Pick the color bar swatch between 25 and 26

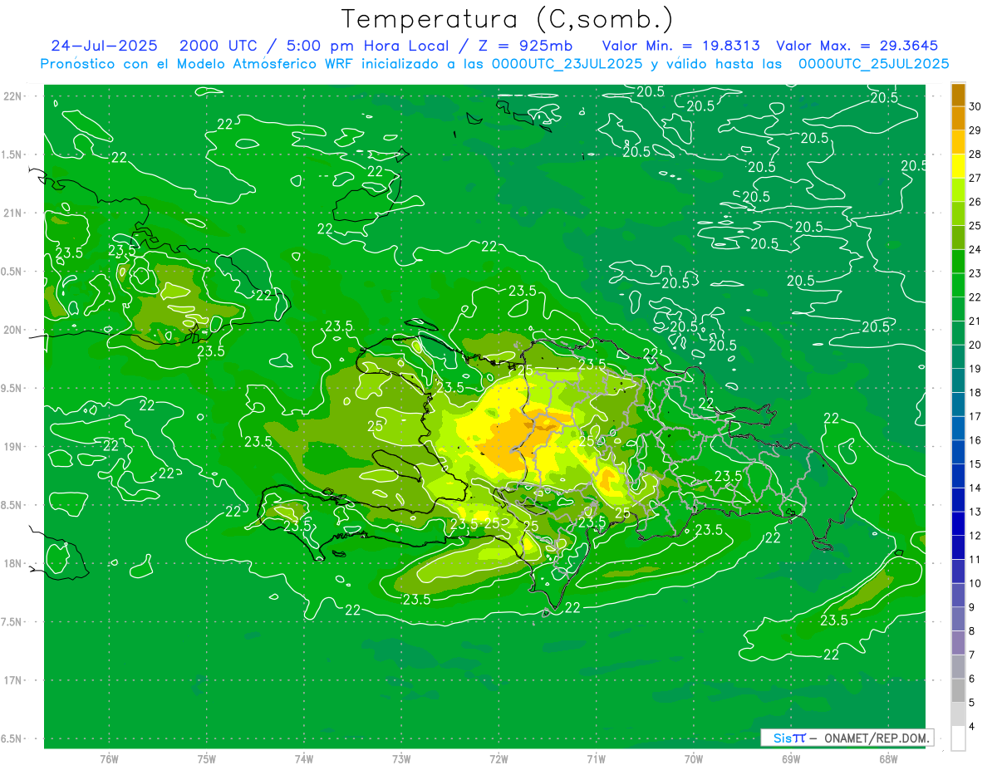click(958, 213)
